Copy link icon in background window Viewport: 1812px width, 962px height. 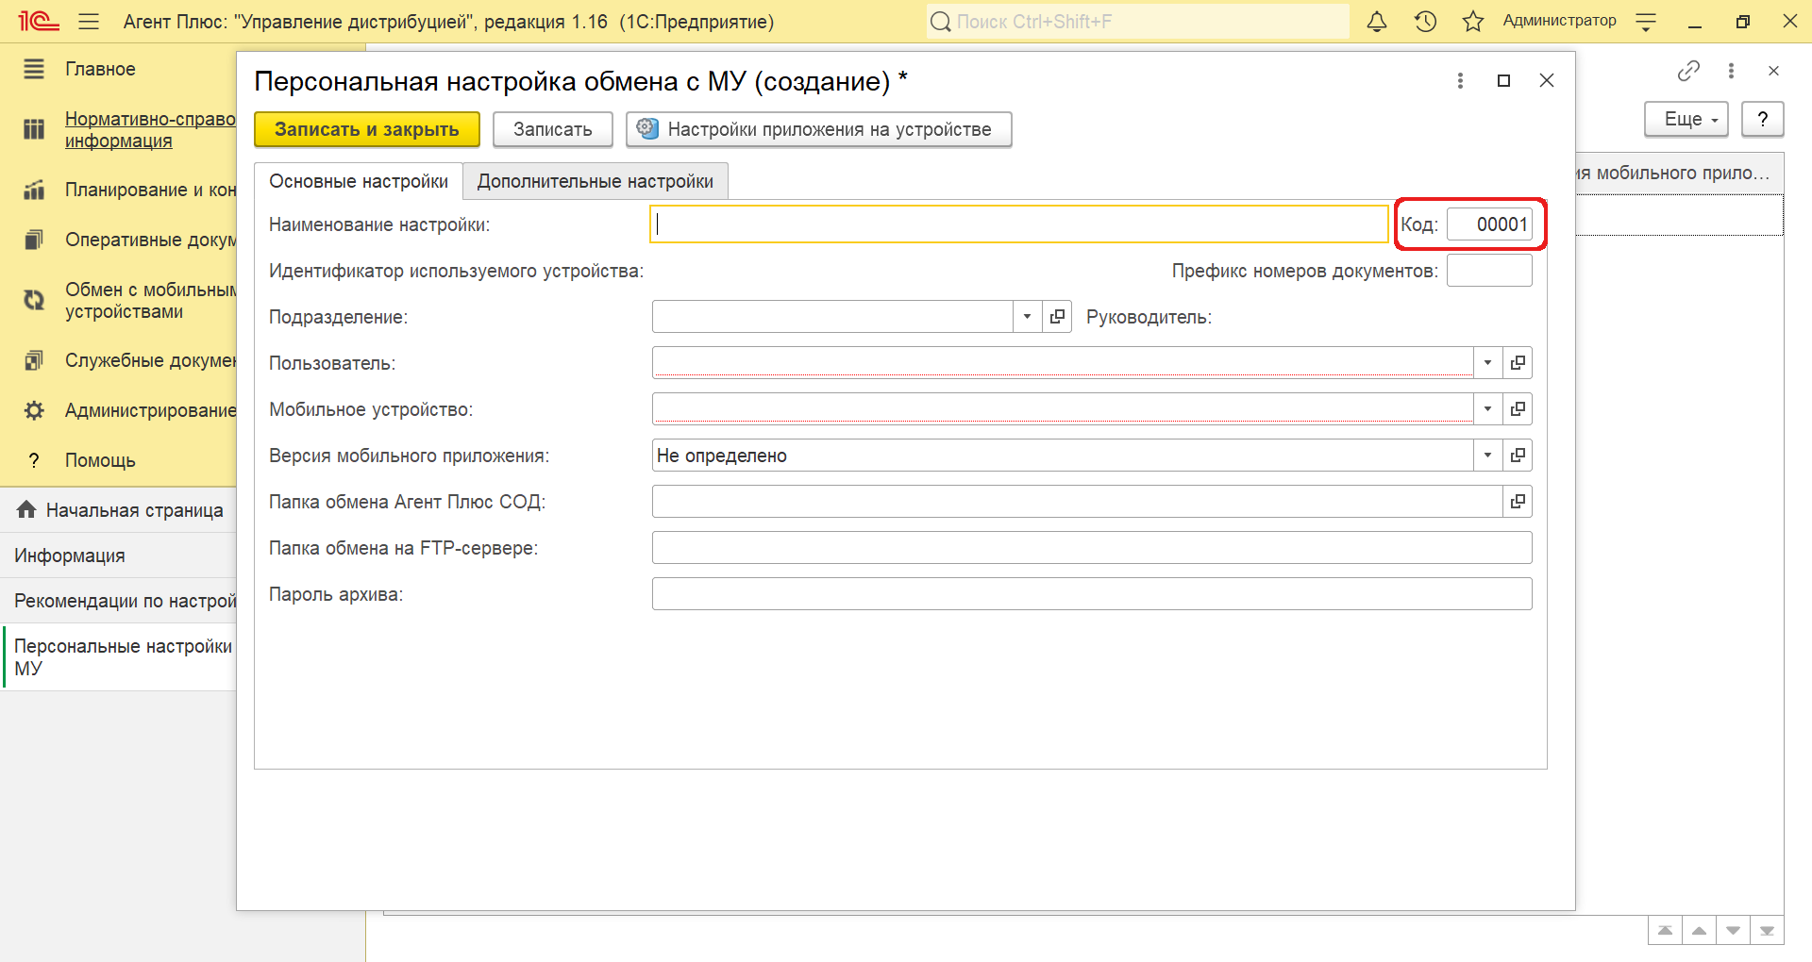coord(1688,71)
